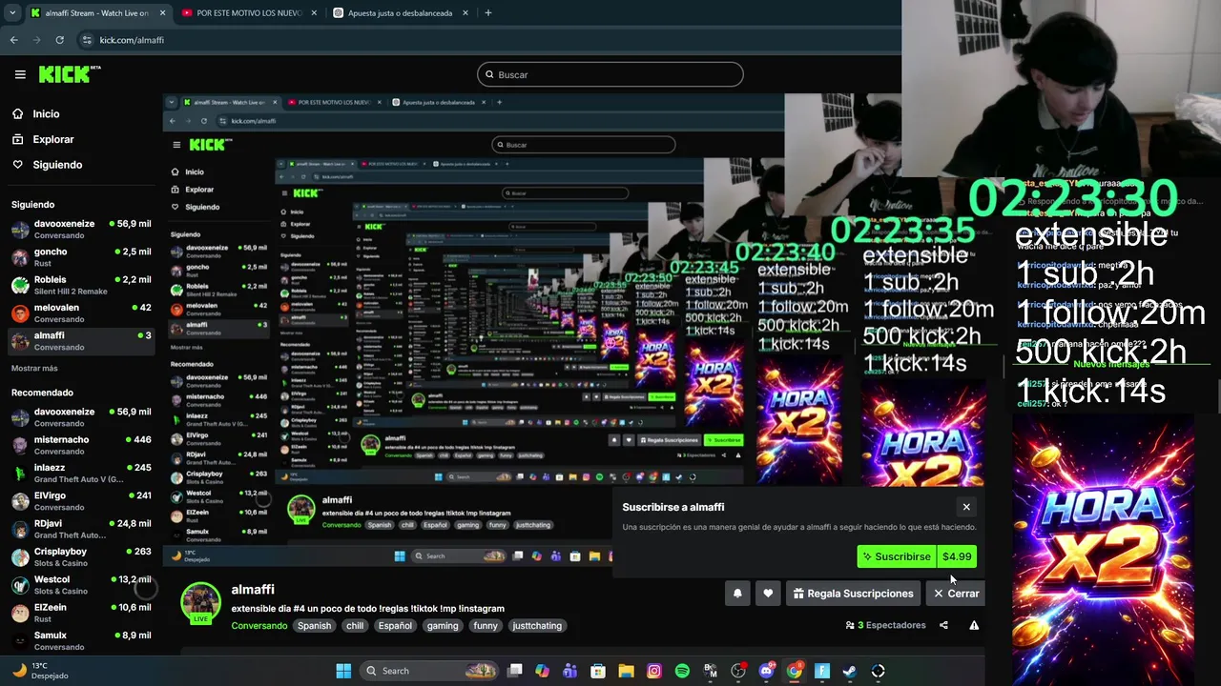Click the $4.99 price button
This screenshot has width=1221, height=686.
tap(957, 556)
